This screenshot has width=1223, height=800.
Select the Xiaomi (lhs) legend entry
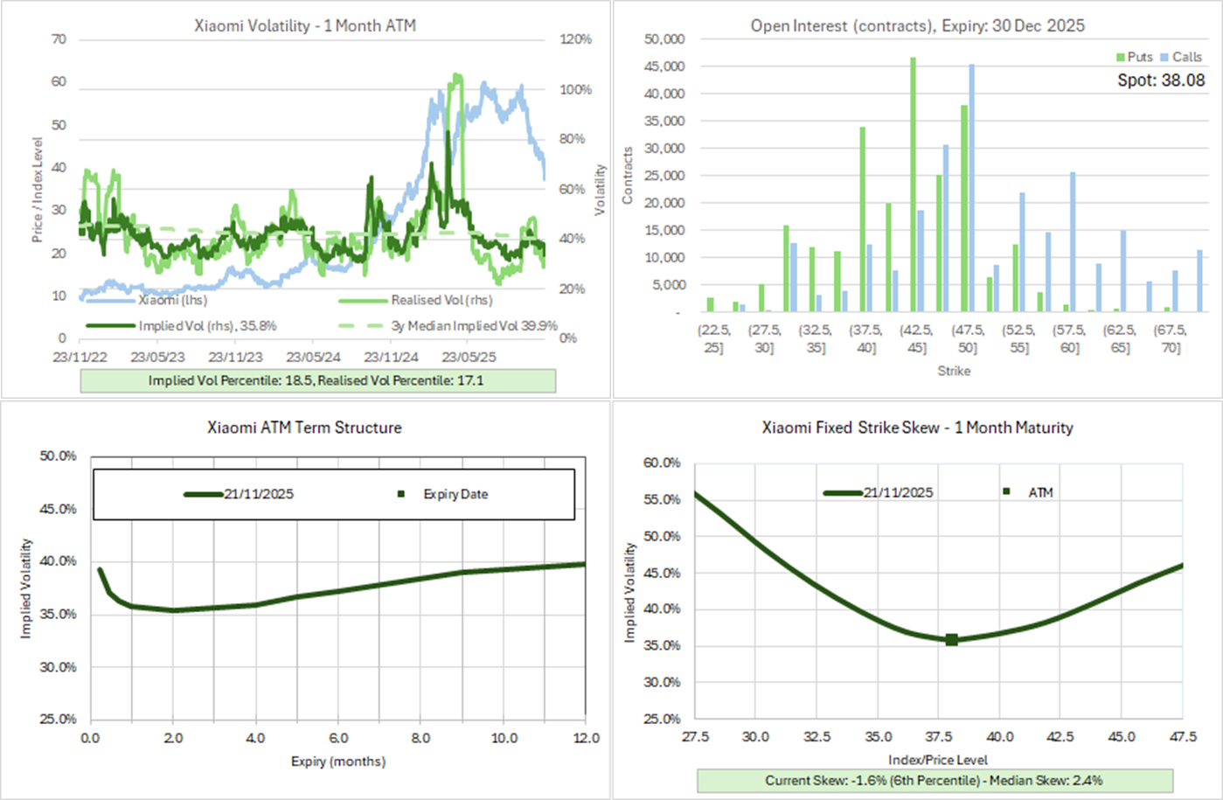172,300
